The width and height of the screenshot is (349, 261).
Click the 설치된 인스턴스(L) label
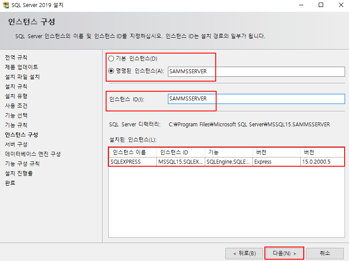pos(133,139)
